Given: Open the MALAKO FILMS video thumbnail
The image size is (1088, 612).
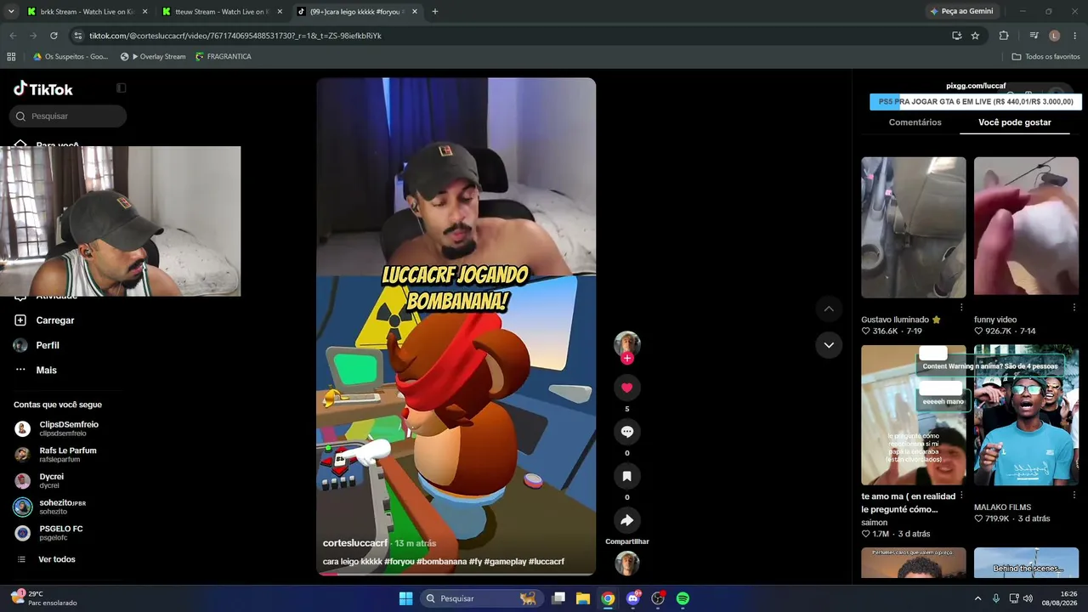Looking at the screenshot, I should (1026, 415).
